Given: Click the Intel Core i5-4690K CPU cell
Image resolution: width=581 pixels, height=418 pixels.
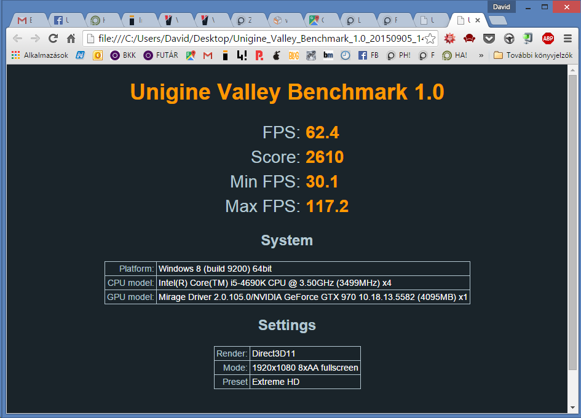Looking at the screenshot, I should tap(313, 283).
